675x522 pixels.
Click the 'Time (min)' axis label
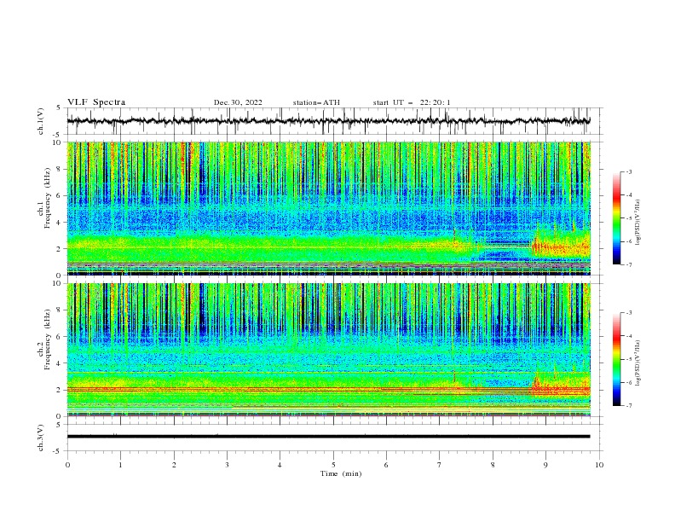tap(341, 473)
